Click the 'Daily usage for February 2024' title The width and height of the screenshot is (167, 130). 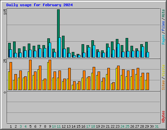click(39, 5)
